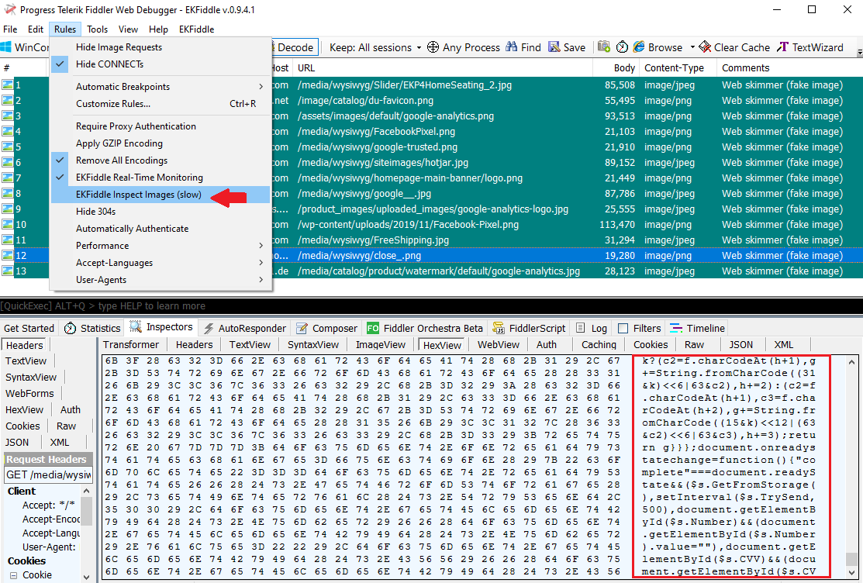Click the image icon of session 9
863x583 pixels.
[7, 209]
